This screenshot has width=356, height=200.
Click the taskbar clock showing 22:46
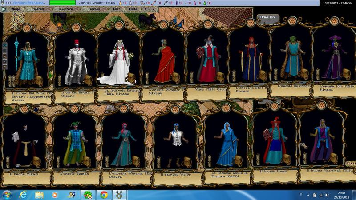click(x=342, y=195)
